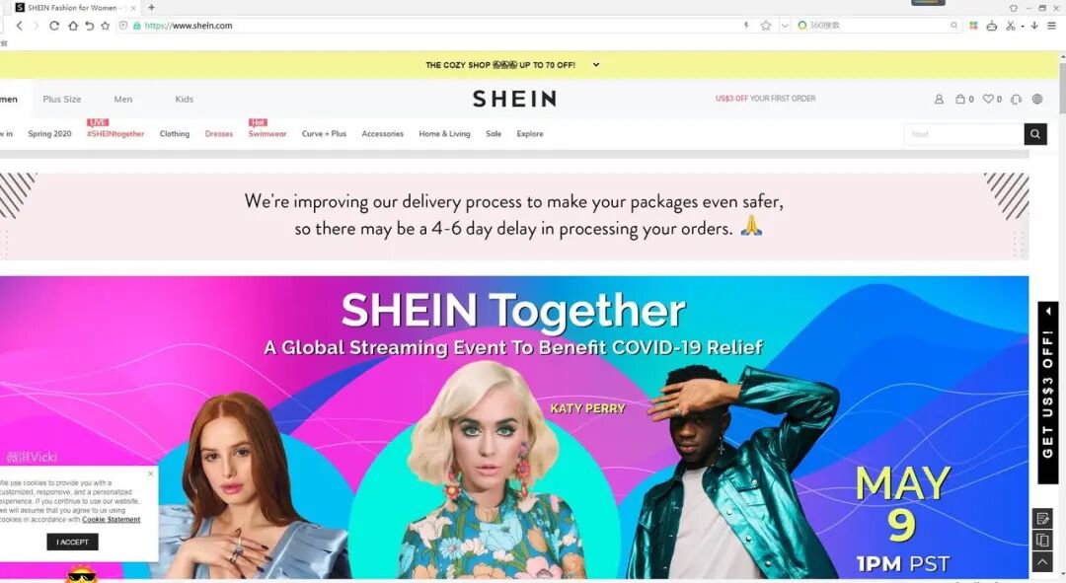Open the Dresses menu
This screenshot has width=1066, height=583.
point(219,134)
